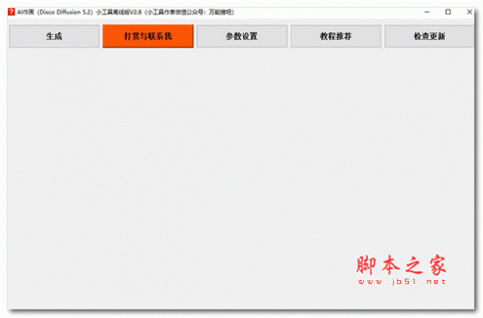The height and width of the screenshot is (318, 483).
Task: Click the red app icon in the title bar
Action: 11,12
